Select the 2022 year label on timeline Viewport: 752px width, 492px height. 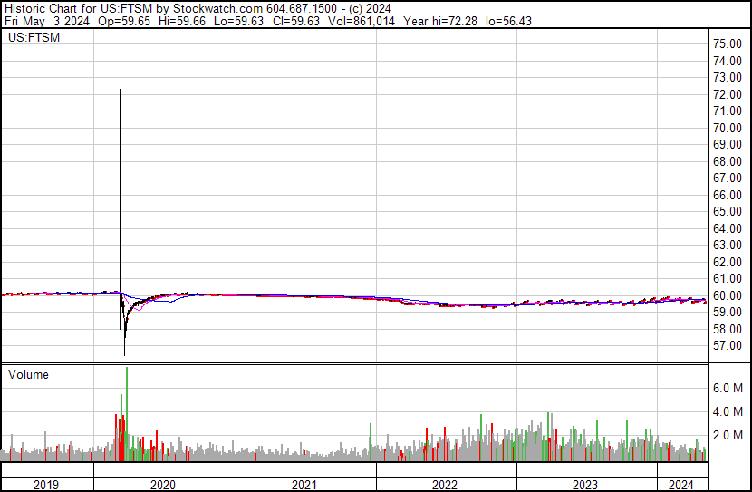pos(445,485)
